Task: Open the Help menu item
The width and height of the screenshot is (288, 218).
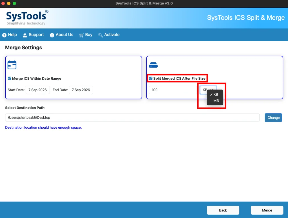Action: (x=10, y=35)
